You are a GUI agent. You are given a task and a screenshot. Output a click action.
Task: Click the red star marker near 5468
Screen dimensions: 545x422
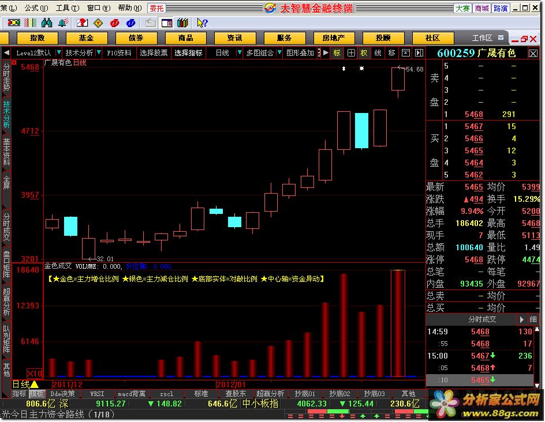(x=14, y=62)
